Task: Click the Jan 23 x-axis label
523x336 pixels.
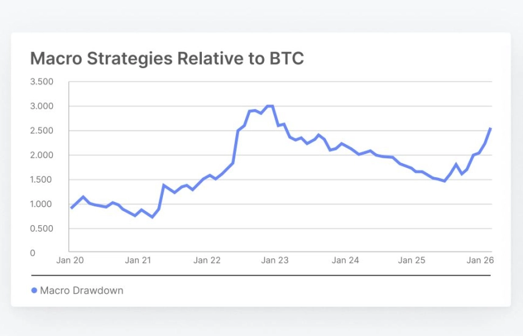Action: click(275, 261)
